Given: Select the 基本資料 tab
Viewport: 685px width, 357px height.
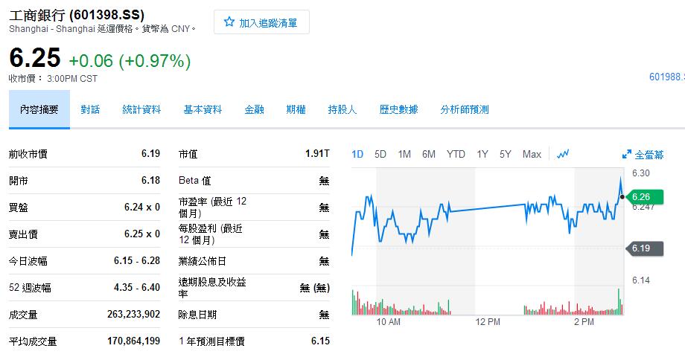Looking at the screenshot, I should [x=203, y=109].
